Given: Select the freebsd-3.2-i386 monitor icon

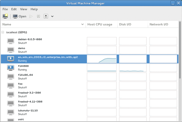Looking at the screenshot, I should (11, 94).
